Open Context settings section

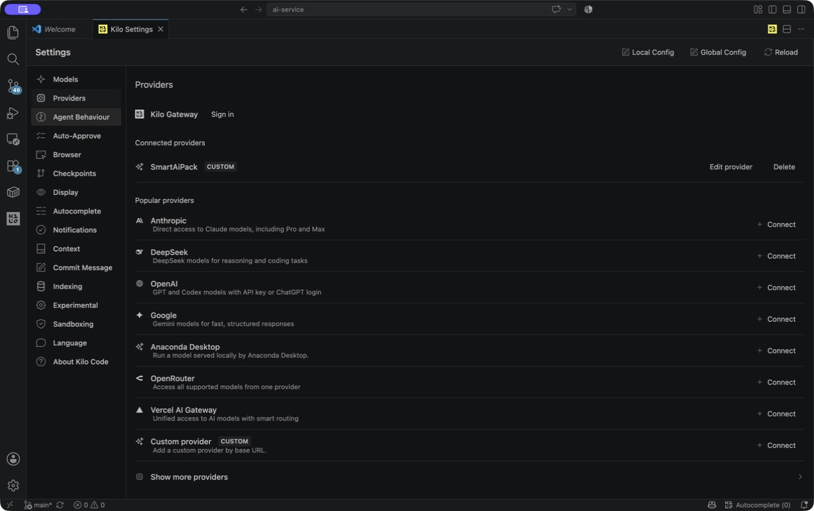point(76,249)
